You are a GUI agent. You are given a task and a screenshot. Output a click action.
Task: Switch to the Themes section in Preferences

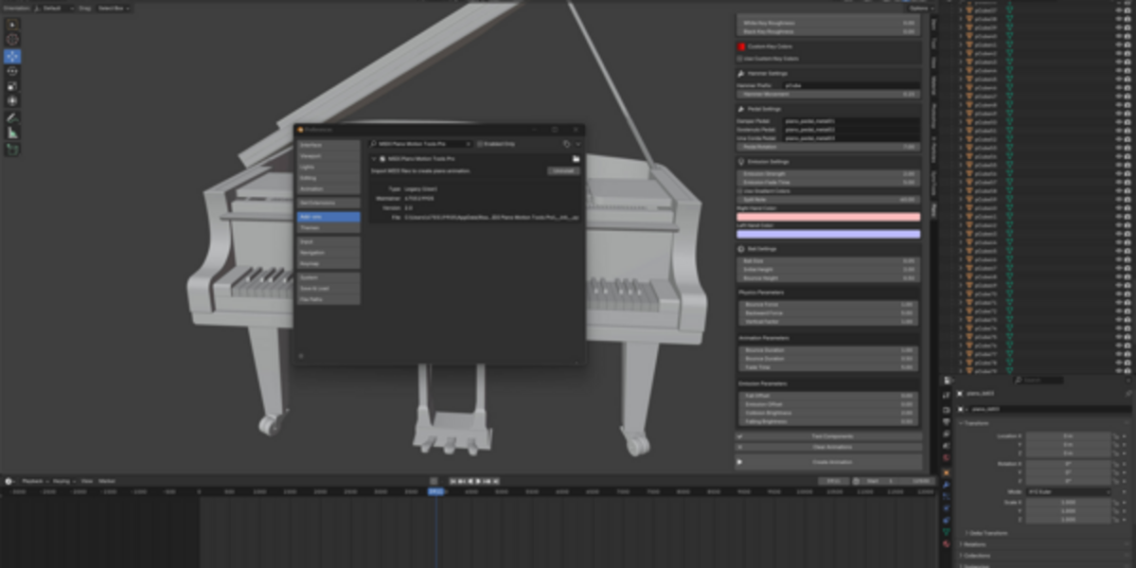pos(328,228)
